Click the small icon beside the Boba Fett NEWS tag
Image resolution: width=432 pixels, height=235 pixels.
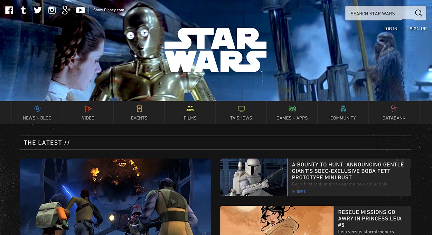[x=293, y=192]
